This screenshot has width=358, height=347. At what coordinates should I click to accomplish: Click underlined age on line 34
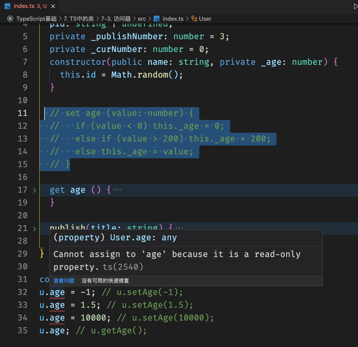[x=57, y=318]
